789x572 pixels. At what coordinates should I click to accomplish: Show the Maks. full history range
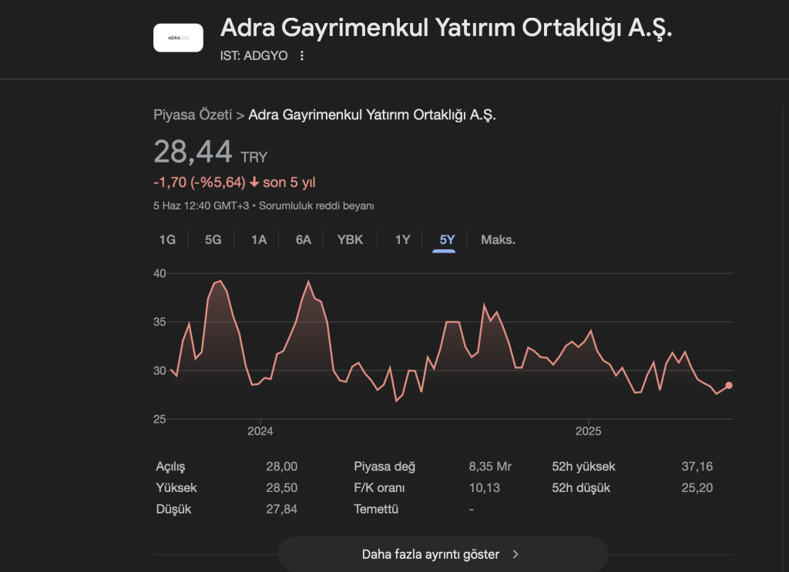(x=498, y=239)
